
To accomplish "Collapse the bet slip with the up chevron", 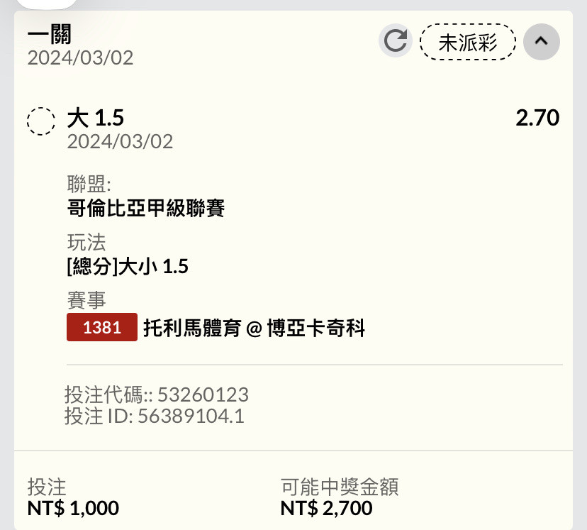I will coord(542,41).
